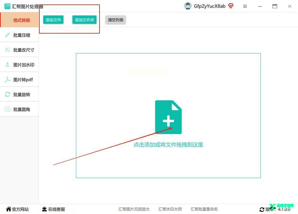Go to 图片加水印 tab
The width and height of the screenshot is (298, 214).
click(x=19, y=64)
